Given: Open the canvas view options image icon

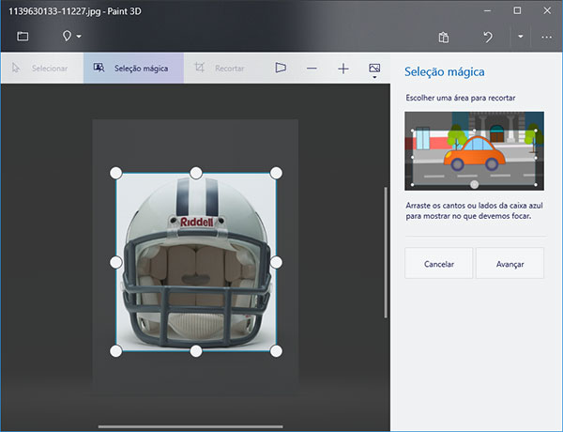Looking at the screenshot, I should (x=374, y=69).
